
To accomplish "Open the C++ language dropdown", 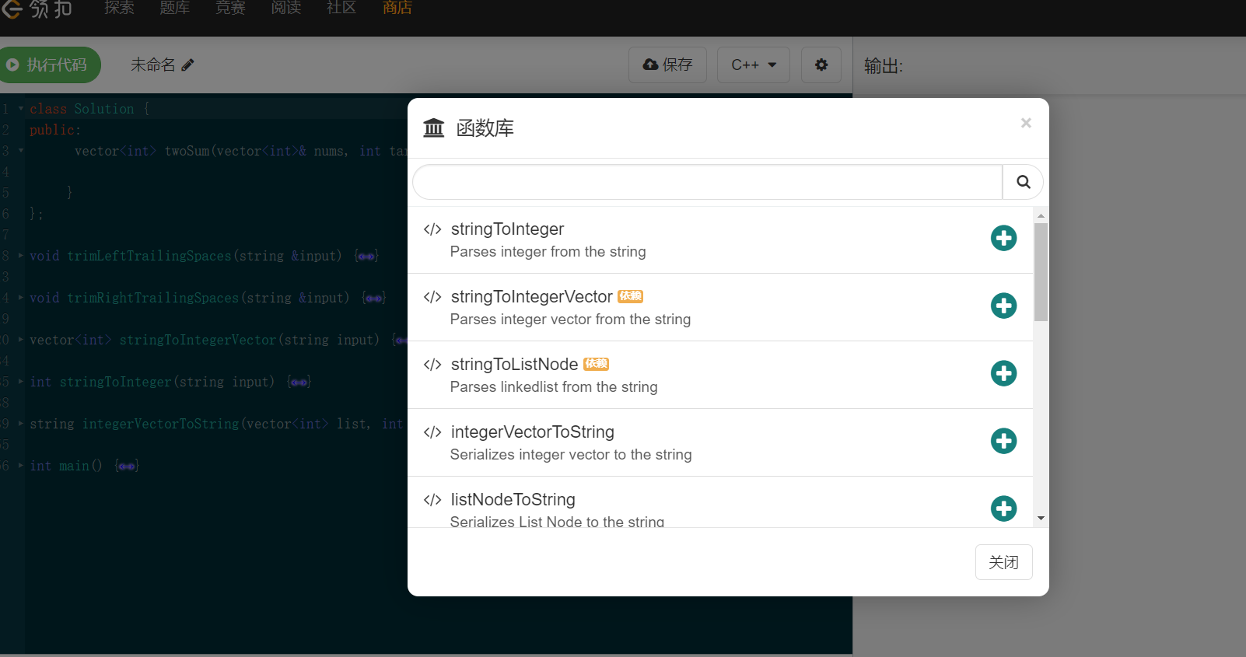I will coord(754,65).
